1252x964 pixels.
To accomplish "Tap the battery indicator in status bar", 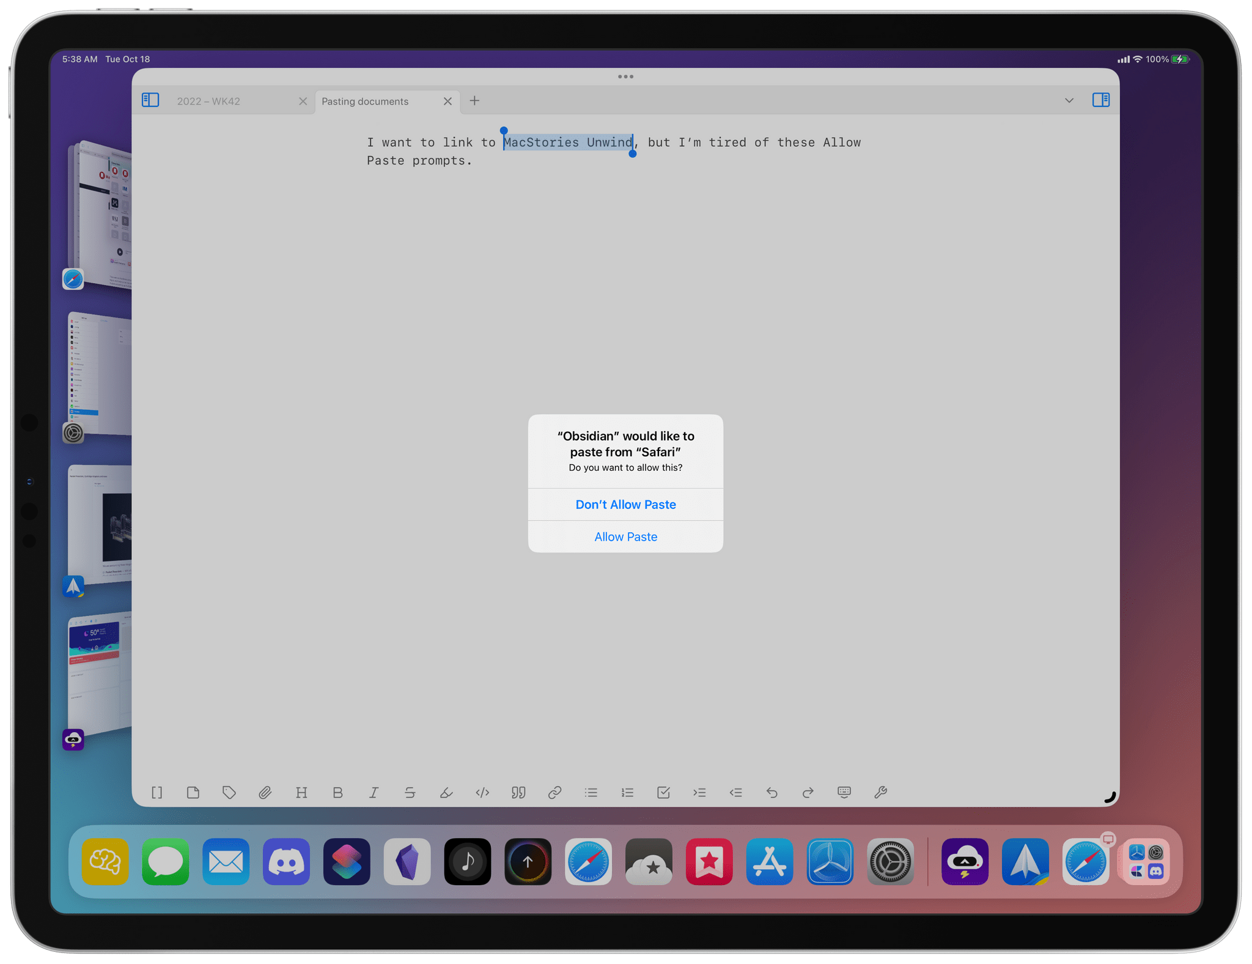I will (x=1180, y=59).
